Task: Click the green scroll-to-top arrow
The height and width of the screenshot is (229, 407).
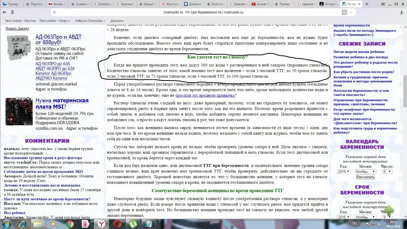Action: (x=389, y=210)
